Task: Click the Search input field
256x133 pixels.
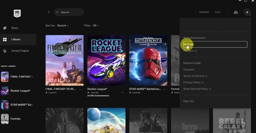Action: [x=69, y=12]
